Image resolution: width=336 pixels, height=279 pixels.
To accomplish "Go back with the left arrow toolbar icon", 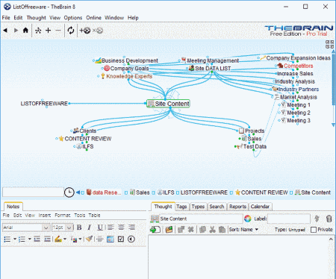I will pyautogui.click(x=5, y=31).
